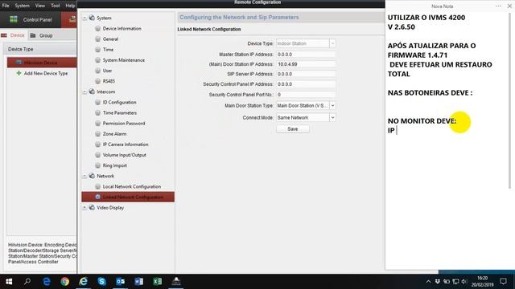Select Linked Network Configuration item

(x=128, y=197)
